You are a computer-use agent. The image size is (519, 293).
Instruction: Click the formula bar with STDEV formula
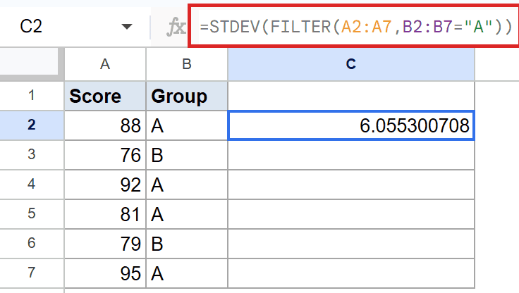356,27
